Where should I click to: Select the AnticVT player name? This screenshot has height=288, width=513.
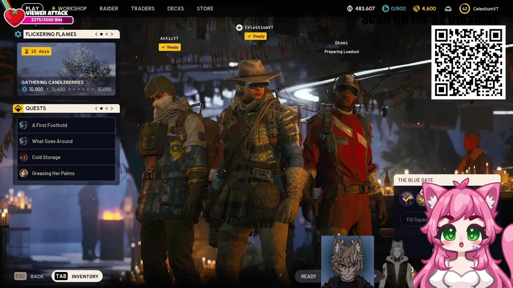(169, 38)
